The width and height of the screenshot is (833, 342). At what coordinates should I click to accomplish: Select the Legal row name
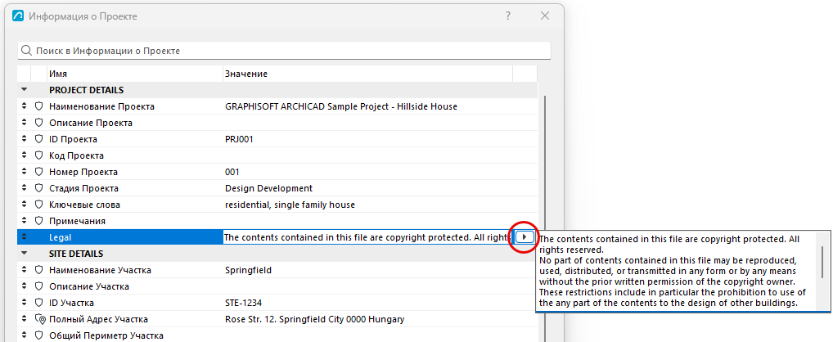point(60,238)
